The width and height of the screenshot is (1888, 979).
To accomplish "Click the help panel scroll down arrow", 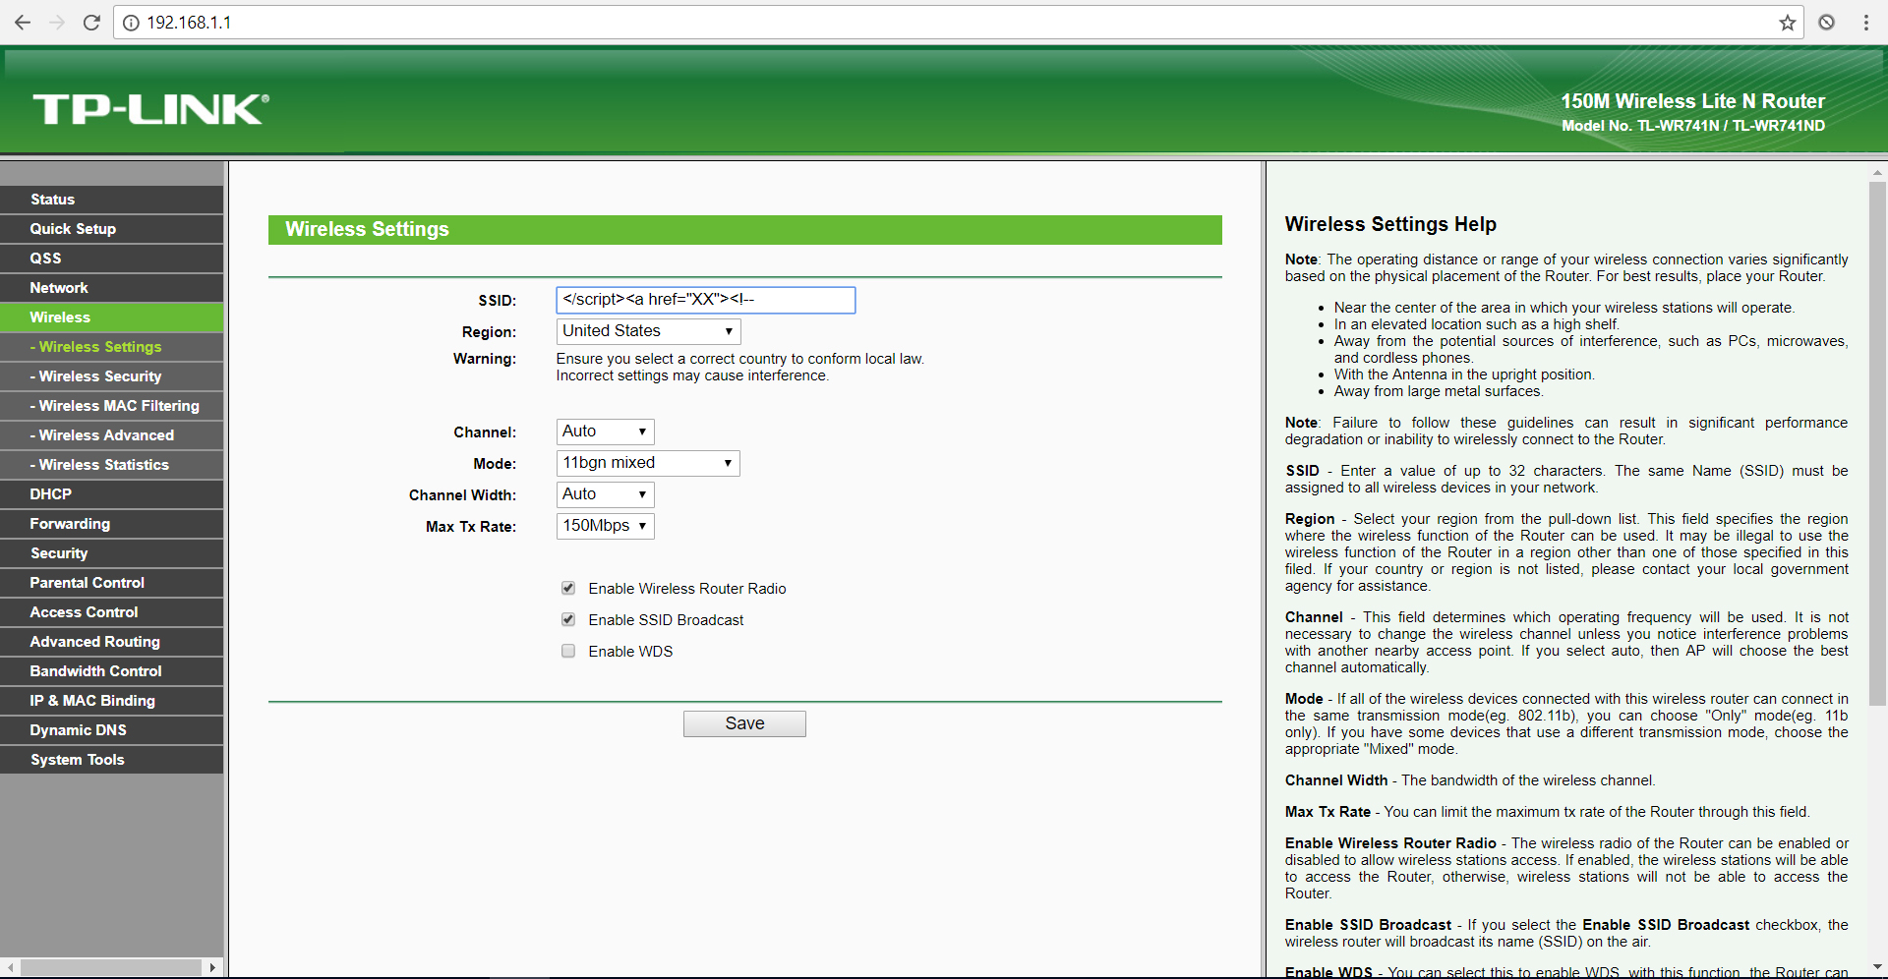I will click(x=1877, y=967).
